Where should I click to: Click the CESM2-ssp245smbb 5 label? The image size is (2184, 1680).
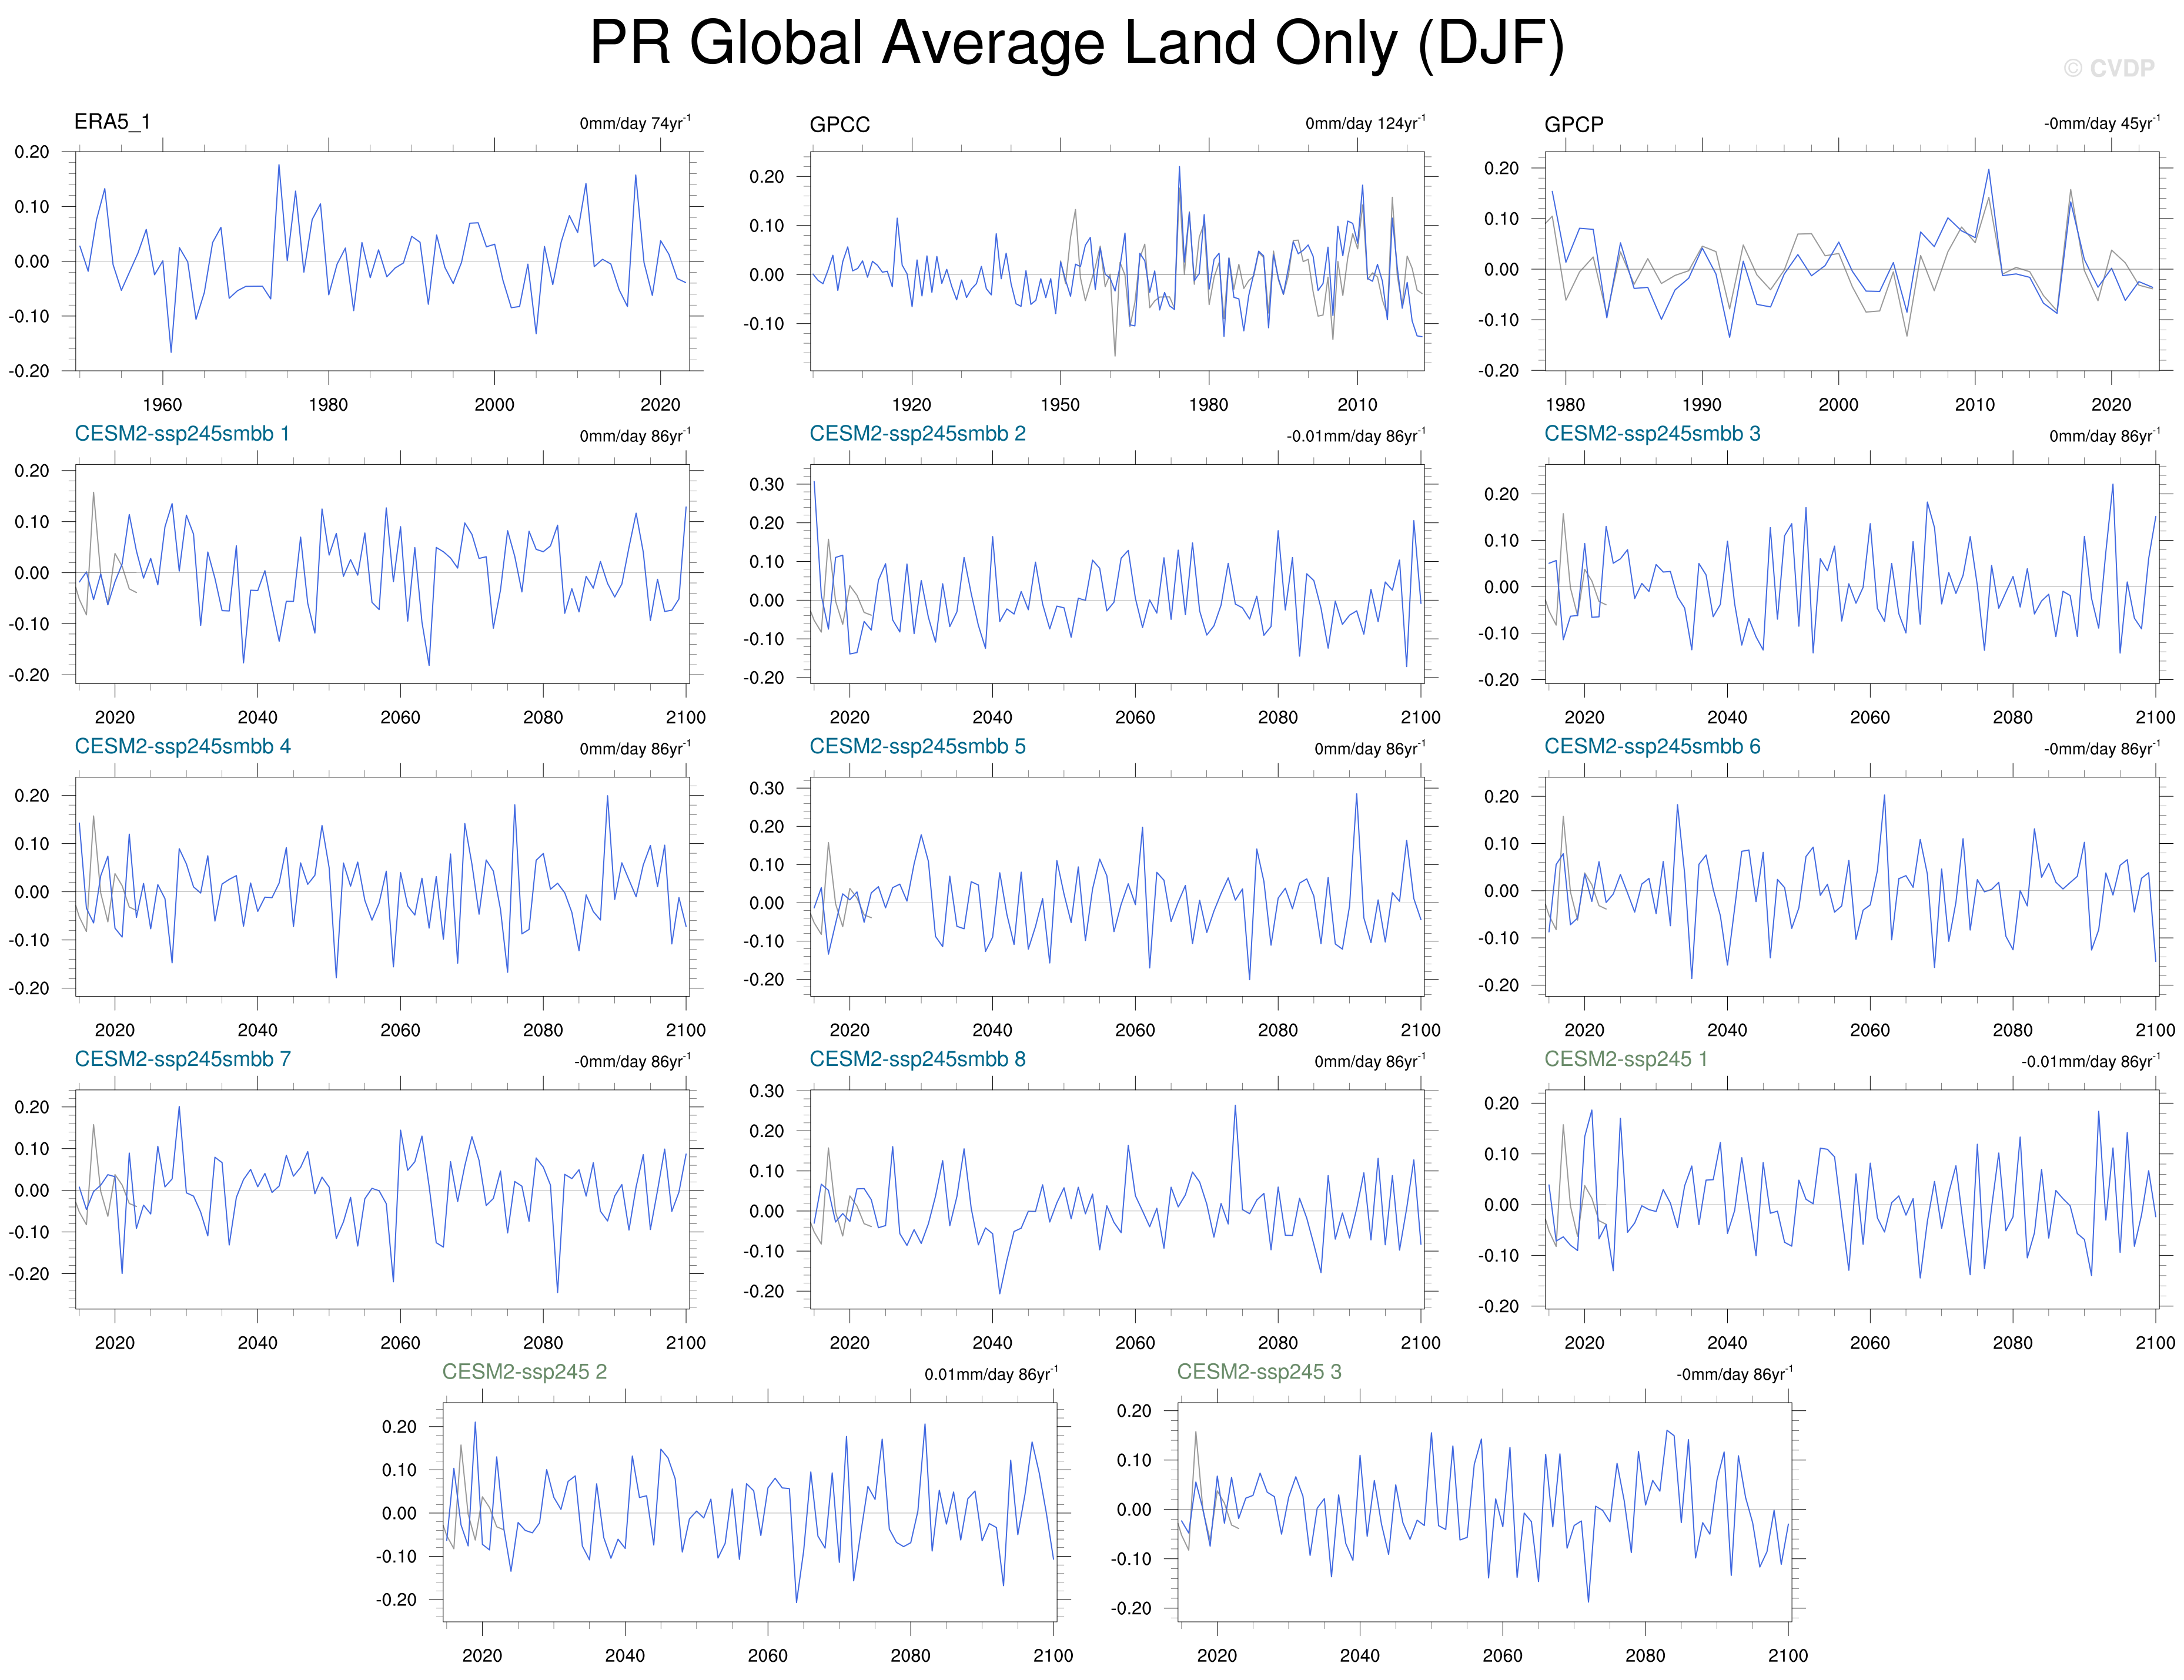click(917, 746)
